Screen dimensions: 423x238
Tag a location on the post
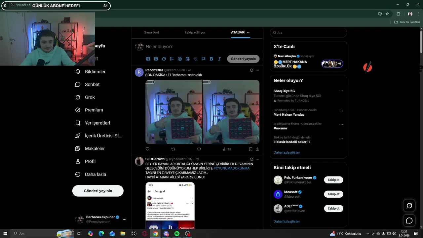(x=196, y=59)
